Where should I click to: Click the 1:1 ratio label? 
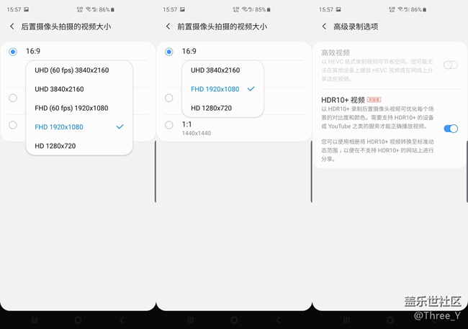[187, 124]
